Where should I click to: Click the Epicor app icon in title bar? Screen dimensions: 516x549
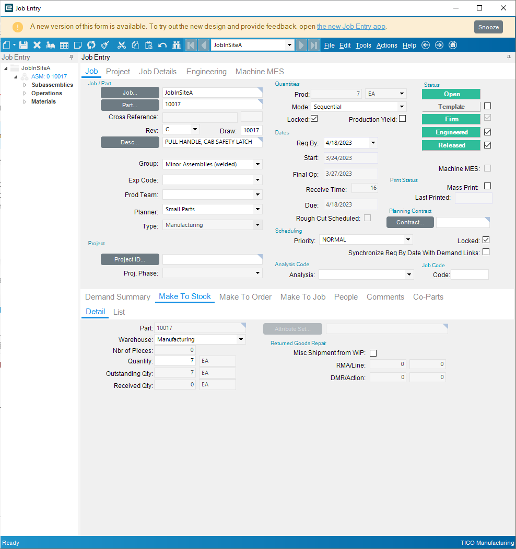pos(9,8)
